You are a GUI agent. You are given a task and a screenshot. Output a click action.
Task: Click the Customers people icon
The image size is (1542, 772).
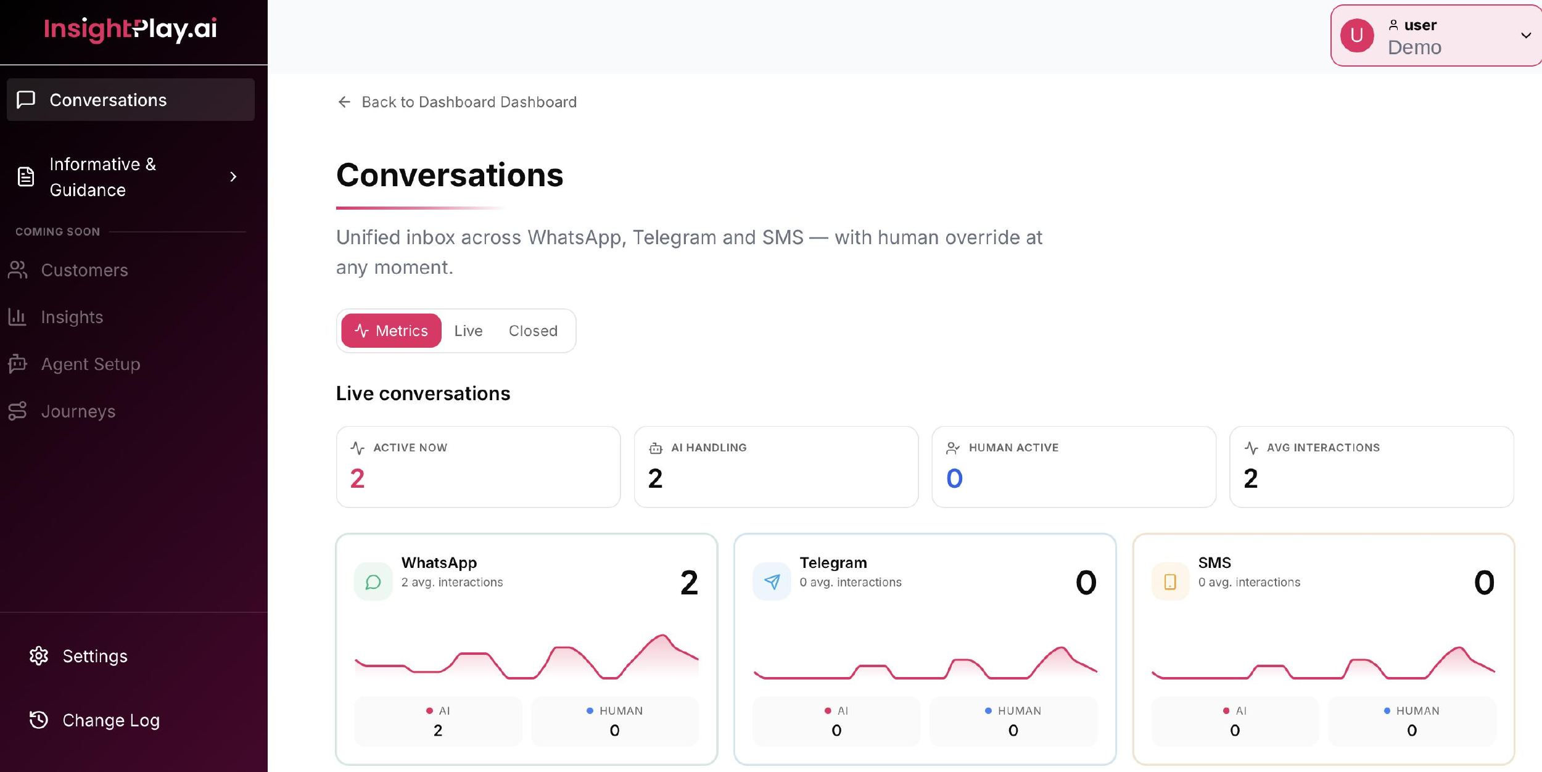pos(18,270)
